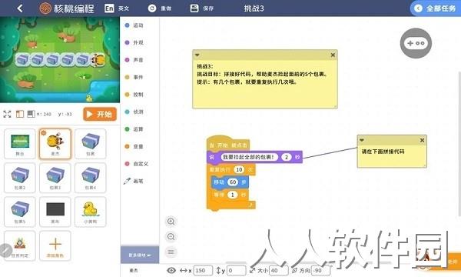Open the 事件 events block category
The image size is (461, 277).
click(134, 77)
